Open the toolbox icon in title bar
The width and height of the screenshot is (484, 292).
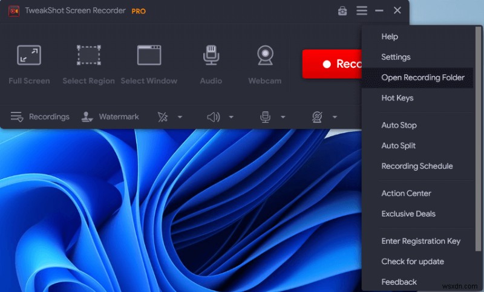(342, 11)
